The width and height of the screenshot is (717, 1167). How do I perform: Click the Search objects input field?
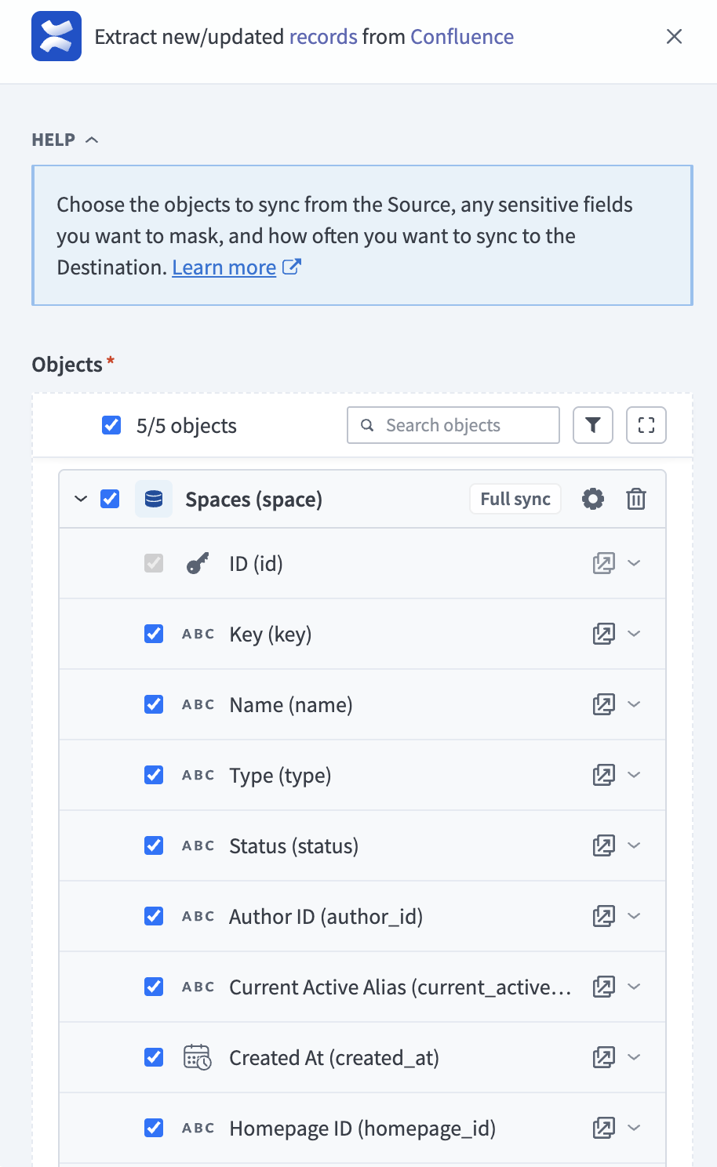[453, 425]
